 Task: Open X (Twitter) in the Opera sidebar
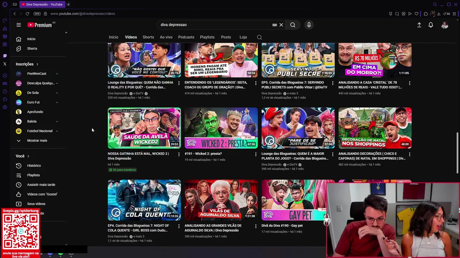coord(5,64)
